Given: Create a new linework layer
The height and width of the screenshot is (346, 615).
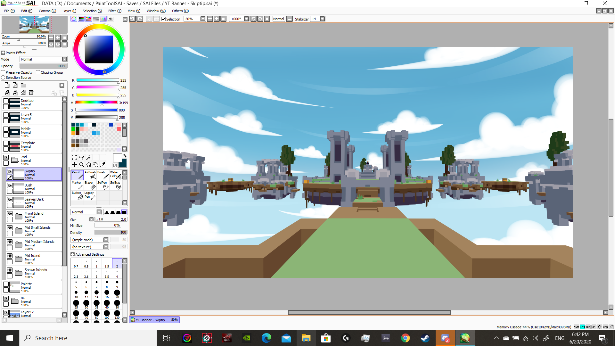Looking at the screenshot, I should click(15, 85).
